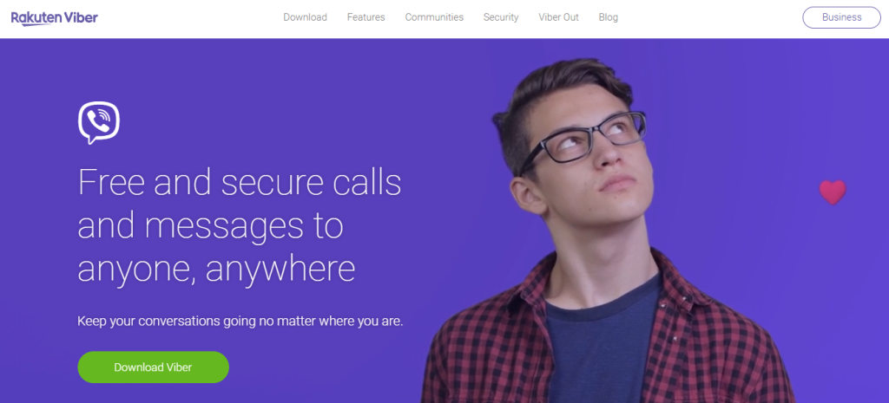Click the outlined Business button

842,17
